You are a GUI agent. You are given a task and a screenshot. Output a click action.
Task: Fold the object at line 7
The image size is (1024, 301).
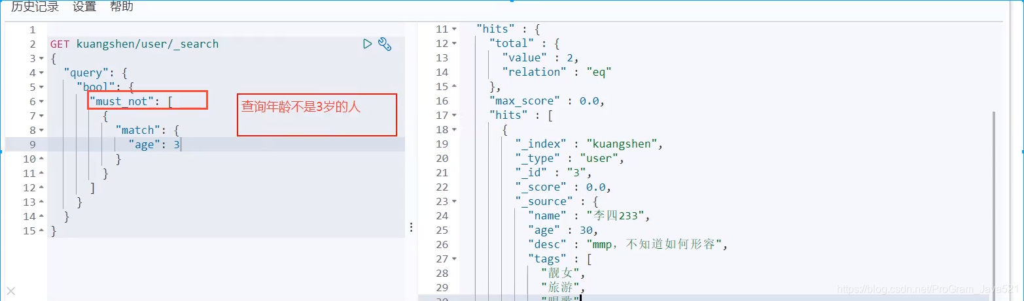click(x=42, y=116)
